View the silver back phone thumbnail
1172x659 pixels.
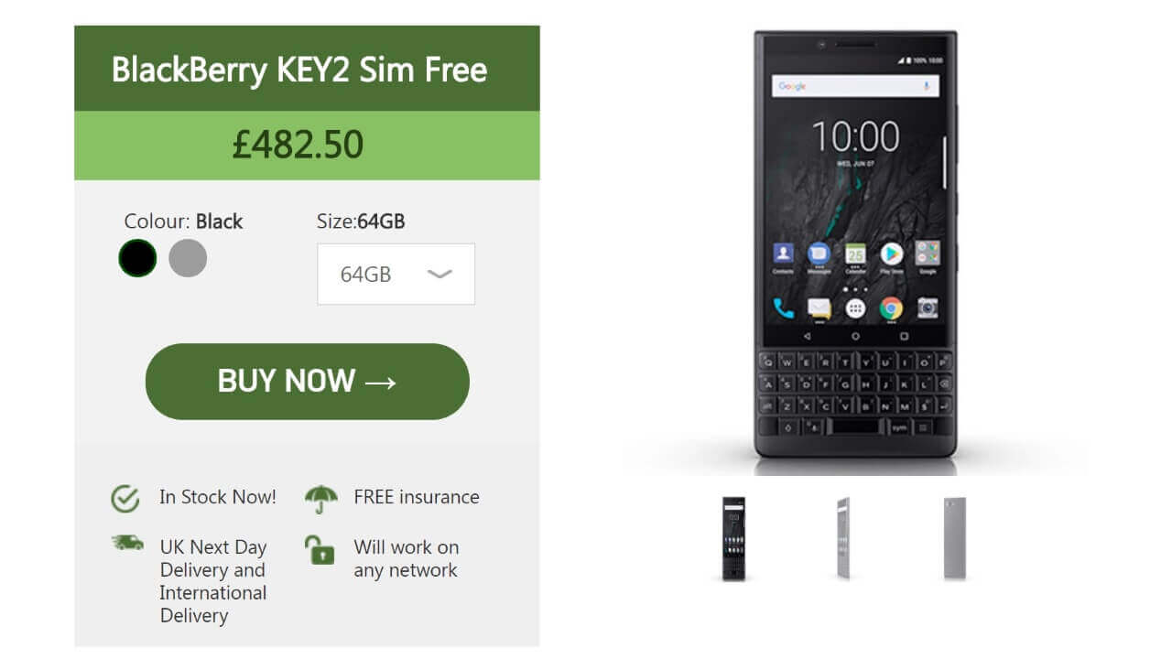pyautogui.click(x=955, y=538)
